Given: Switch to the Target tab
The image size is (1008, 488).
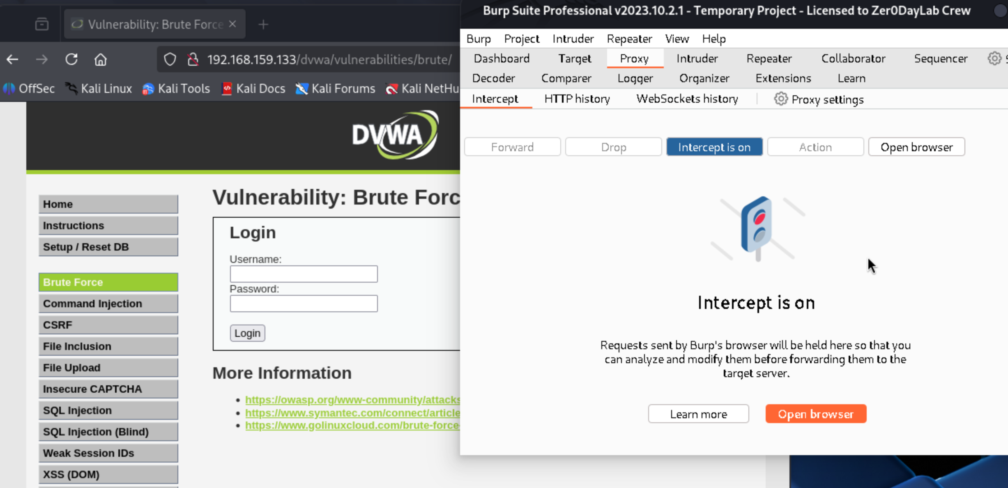Looking at the screenshot, I should pyautogui.click(x=575, y=58).
